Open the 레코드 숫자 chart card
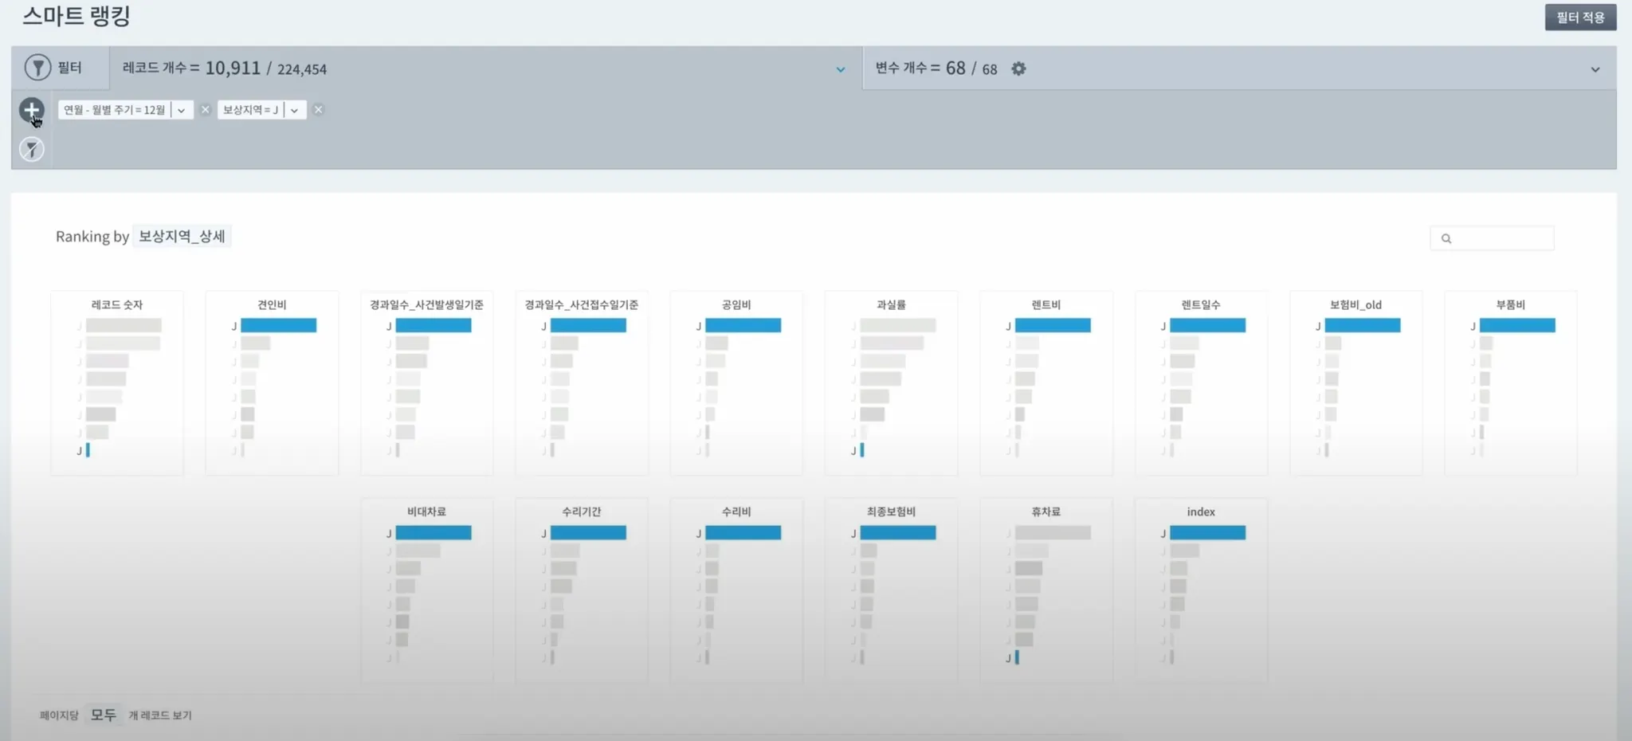 click(117, 383)
